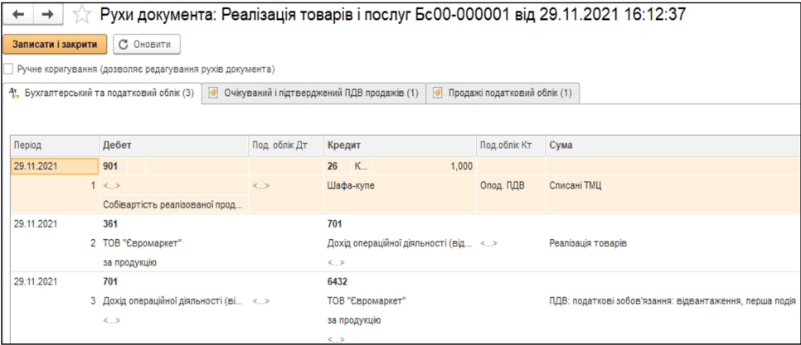Select the credit account 6432 cell
This screenshot has height=345, width=801.
pos(337,281)
